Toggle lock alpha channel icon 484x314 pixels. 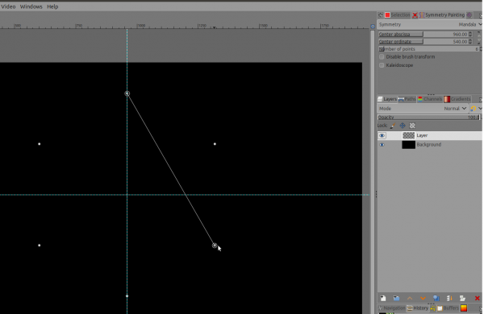point(412,126)
